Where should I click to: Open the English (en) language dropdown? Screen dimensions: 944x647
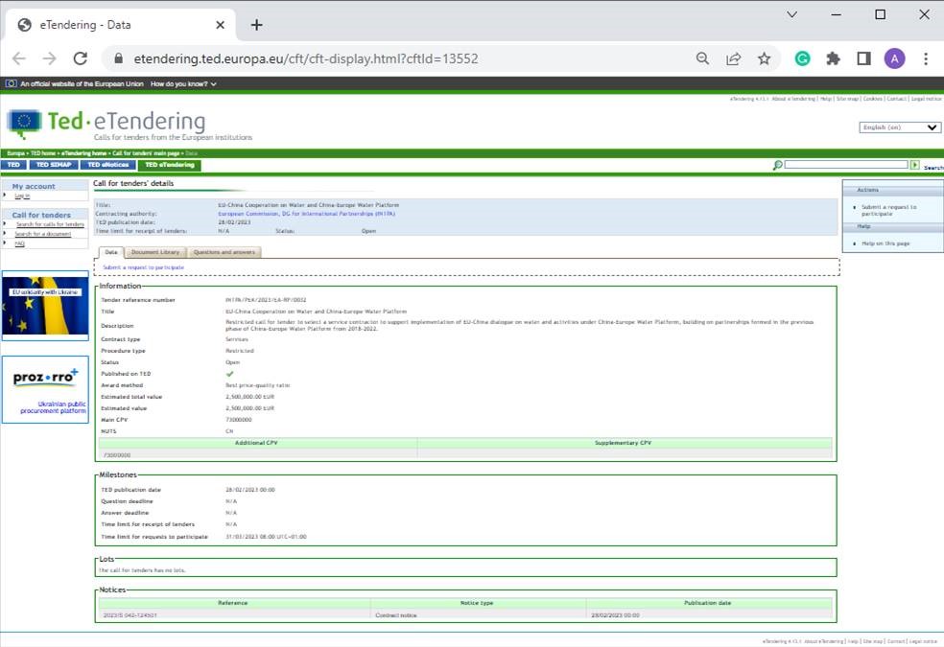click(x=900, y=127)
